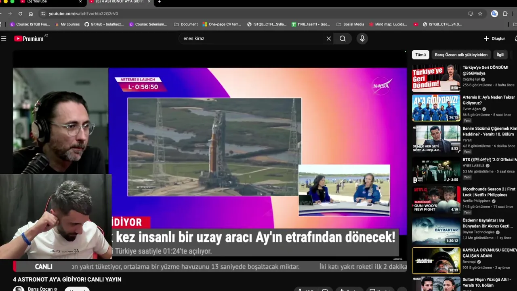The width and height of the screenshot is (517, 291).
Task: Open Bloodhounds Season 2 thumbnail
Action: [436, 200]
